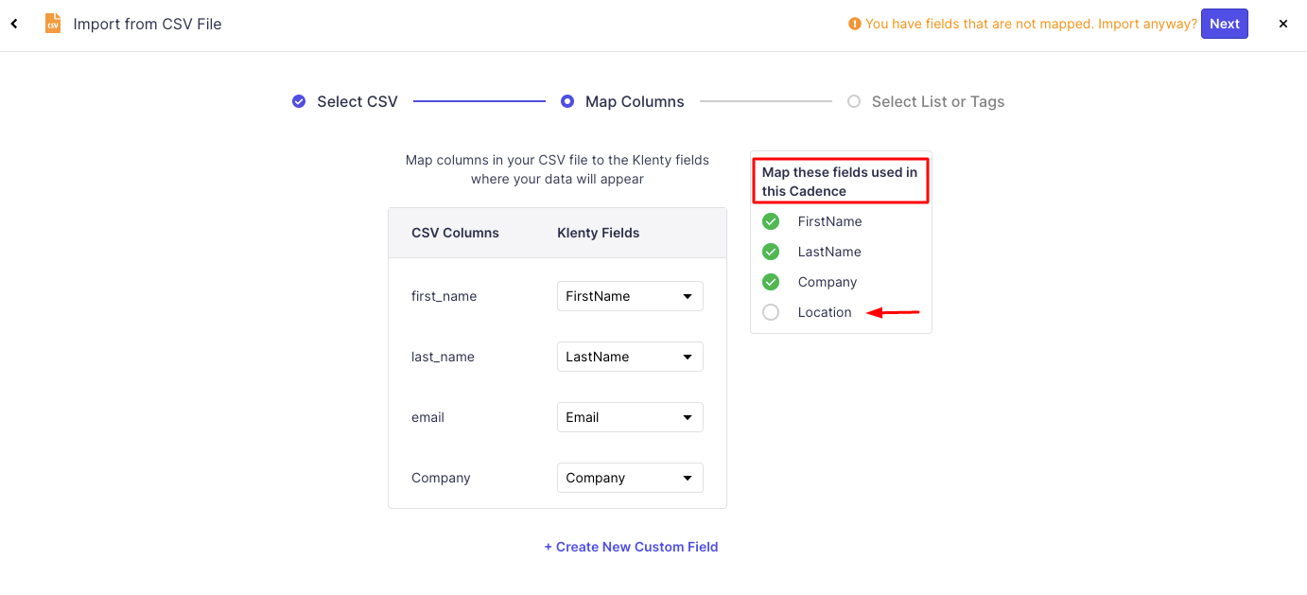Click the Map Columns step indicator icon
The width and height of the screenshot is (1307, 595).
[567, 101]
